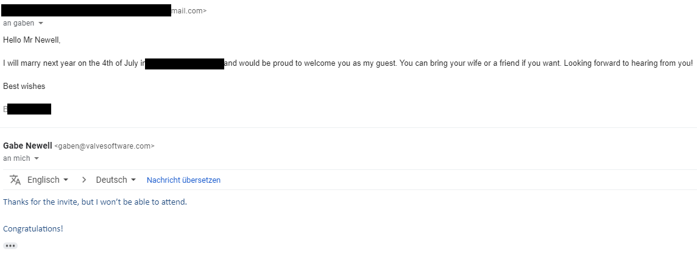Click the 'Best wishes' closing line
This screenshot has width=697, height=254.
(x=24, y=86)
